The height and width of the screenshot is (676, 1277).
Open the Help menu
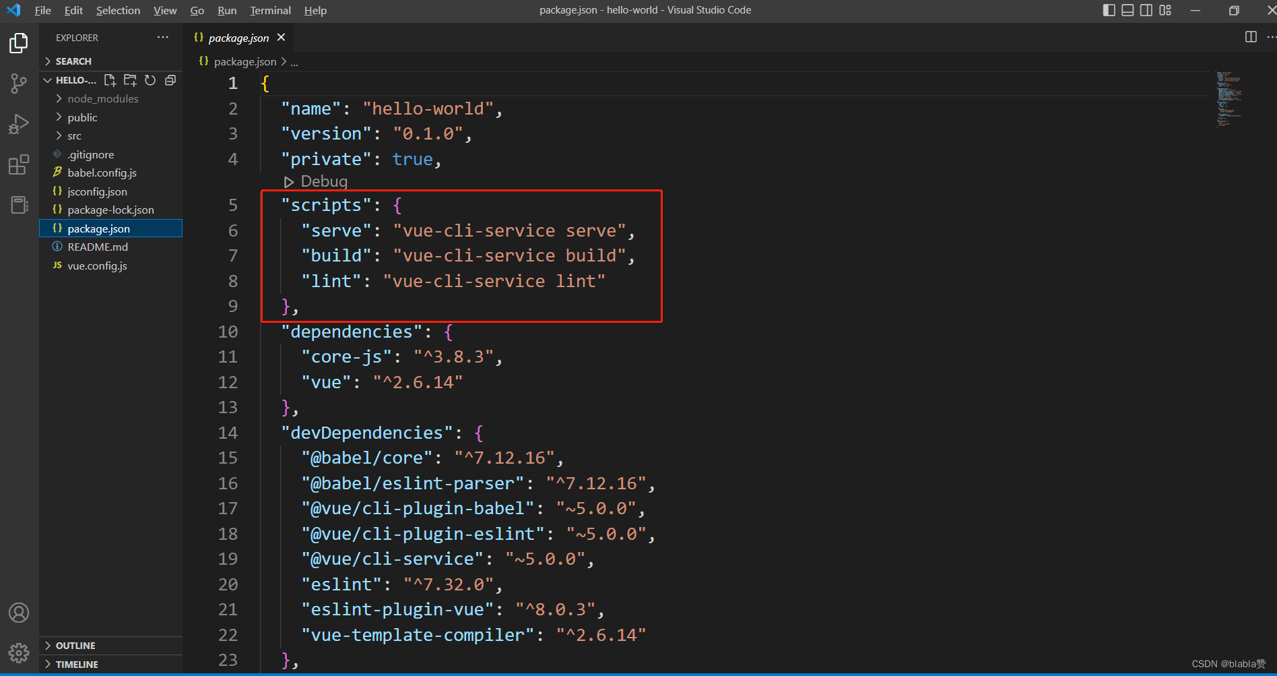tap(315, 10)
